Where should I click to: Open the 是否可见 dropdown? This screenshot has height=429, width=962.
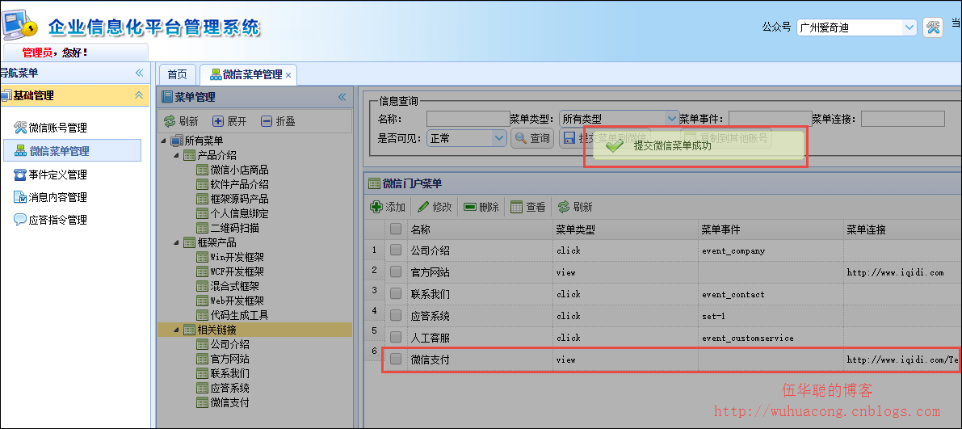coord(499,138)
